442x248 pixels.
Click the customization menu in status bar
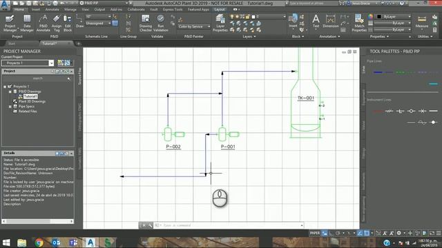tap(439, 233)
